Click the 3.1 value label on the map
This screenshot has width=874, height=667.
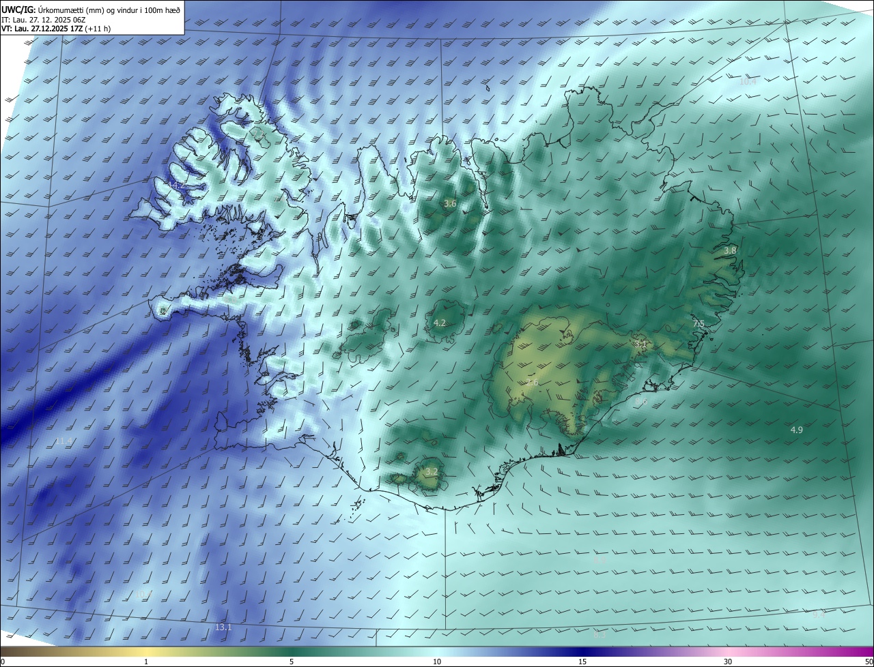(640, 345)
